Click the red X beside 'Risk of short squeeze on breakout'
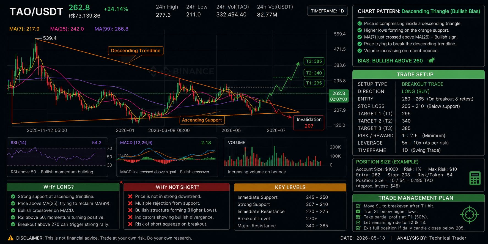Image resolution: width=488 pixels, height=244 pixels. (130, 224)
